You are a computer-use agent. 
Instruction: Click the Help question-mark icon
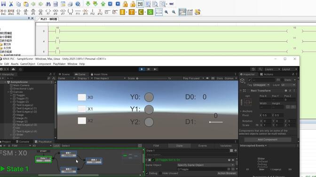[78, 4]
